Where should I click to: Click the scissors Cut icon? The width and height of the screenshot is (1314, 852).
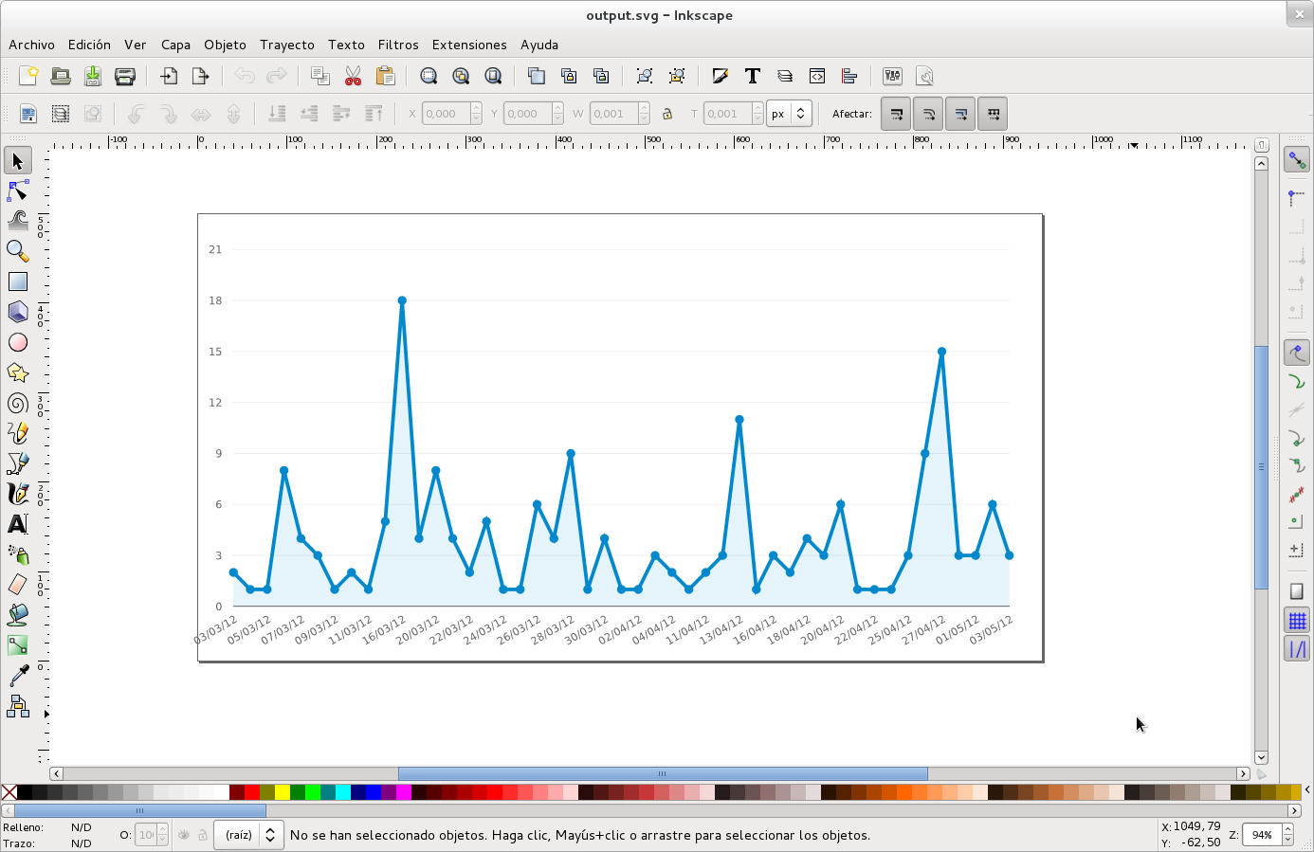point(353,76)
